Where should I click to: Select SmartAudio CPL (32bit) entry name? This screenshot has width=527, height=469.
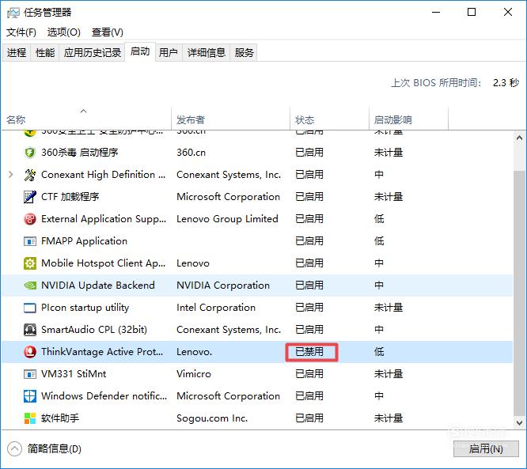tap(94, 330)
